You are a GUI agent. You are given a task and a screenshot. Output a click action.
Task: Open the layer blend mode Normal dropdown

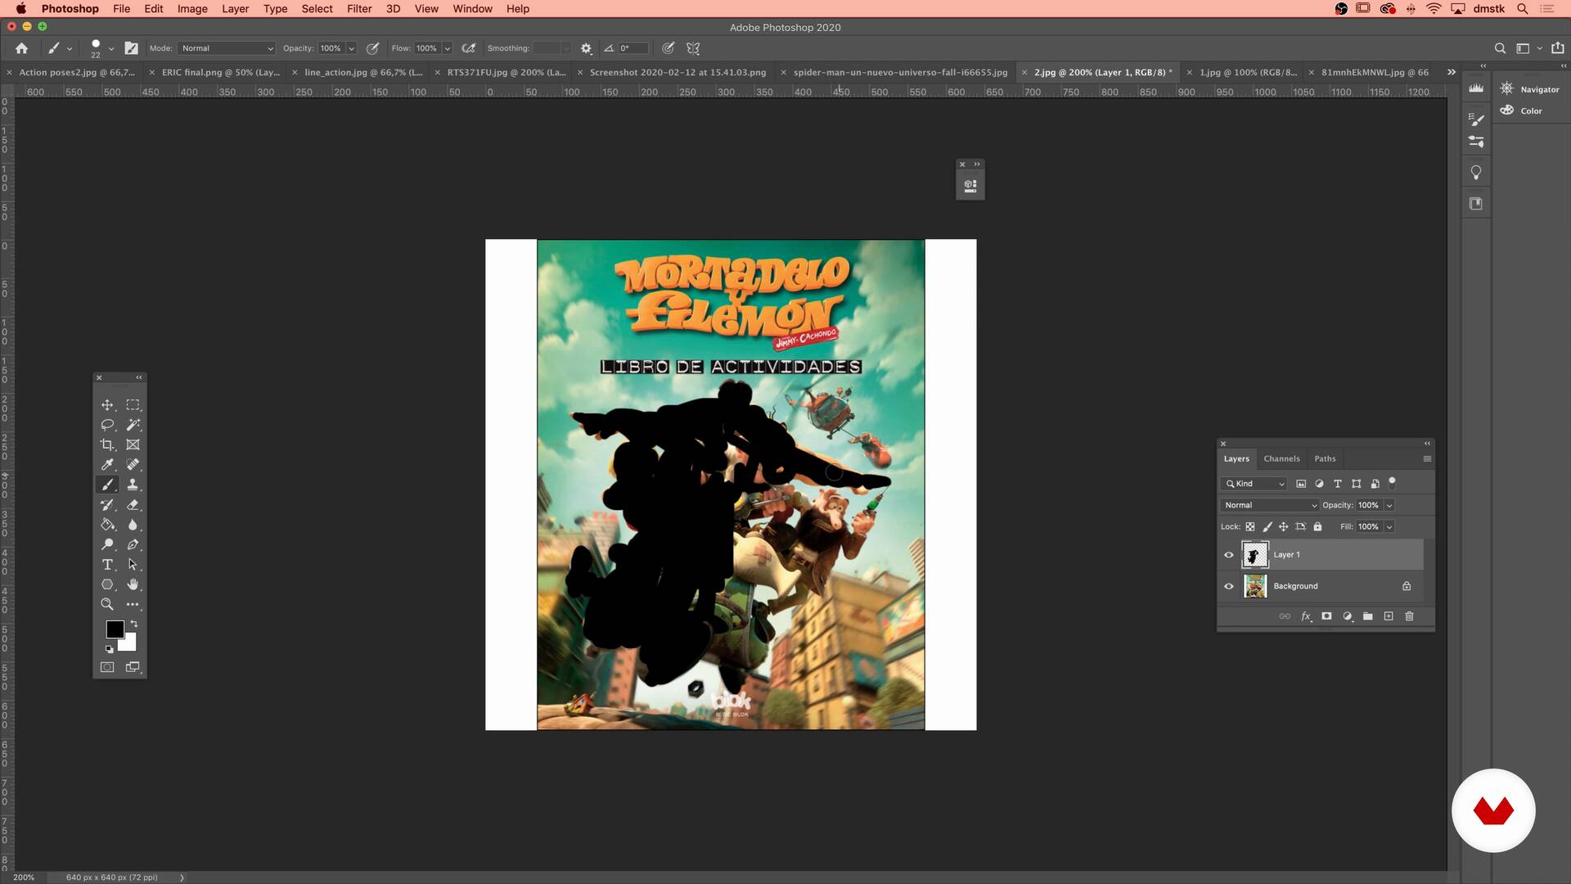1269,505
